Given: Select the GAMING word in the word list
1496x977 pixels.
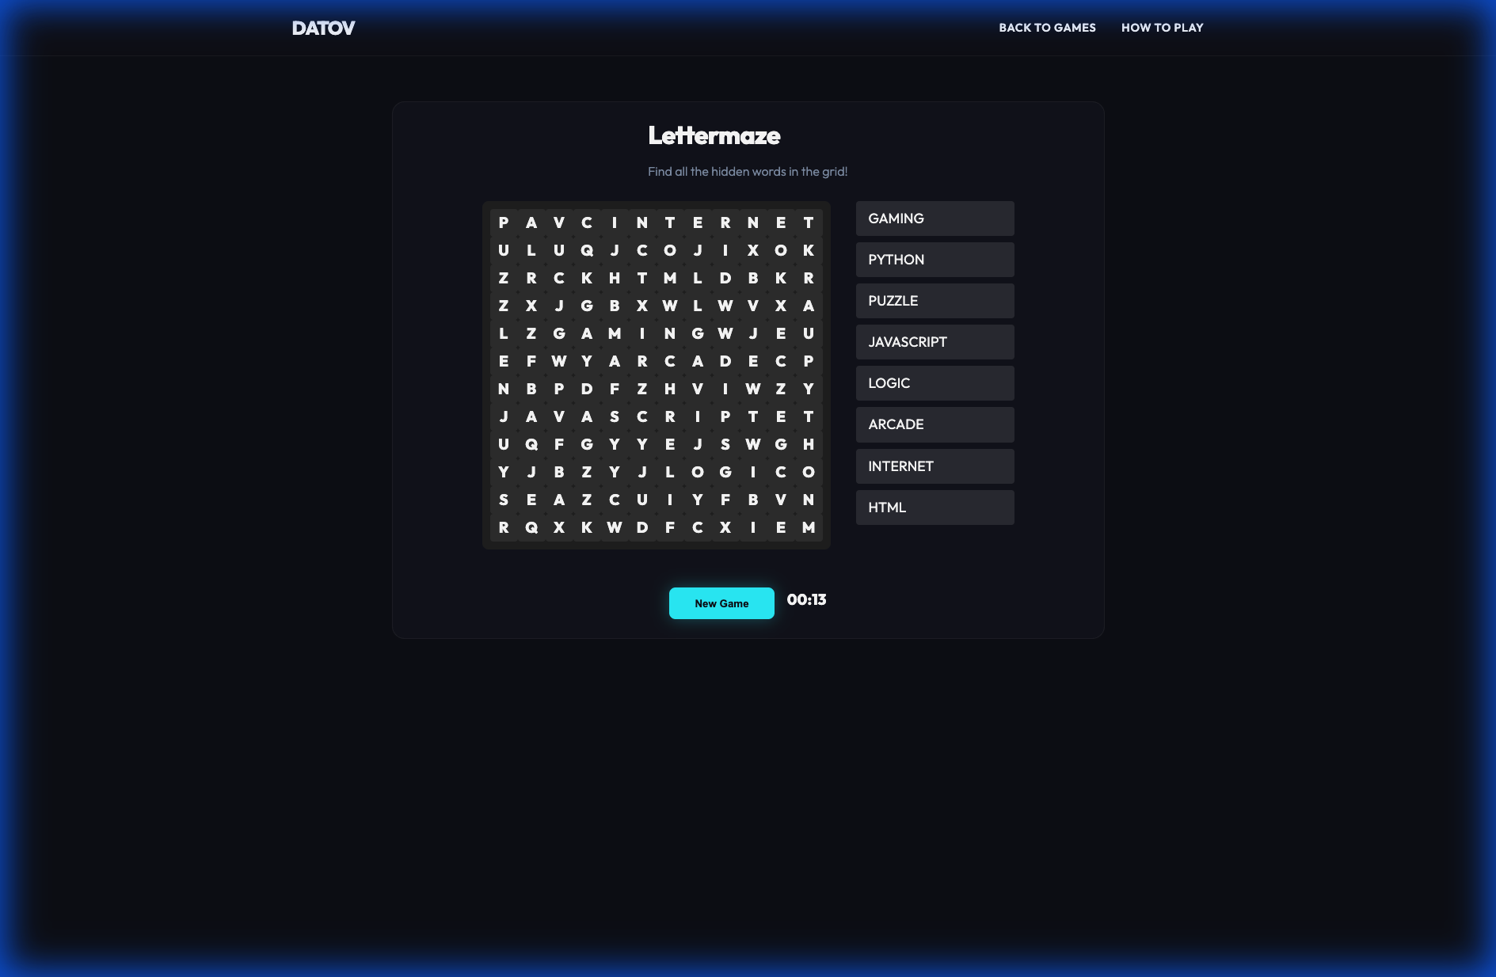Looking at the screenshot, I should pos(935,218).
